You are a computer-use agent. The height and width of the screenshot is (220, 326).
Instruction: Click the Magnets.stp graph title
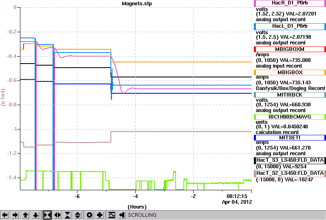(137, 4)
